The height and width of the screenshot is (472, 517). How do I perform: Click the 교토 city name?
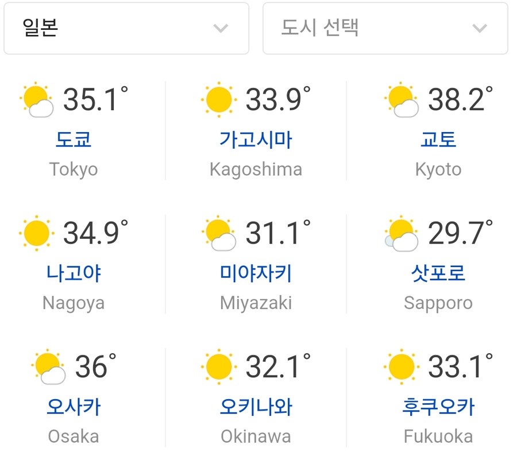point(438,140)
